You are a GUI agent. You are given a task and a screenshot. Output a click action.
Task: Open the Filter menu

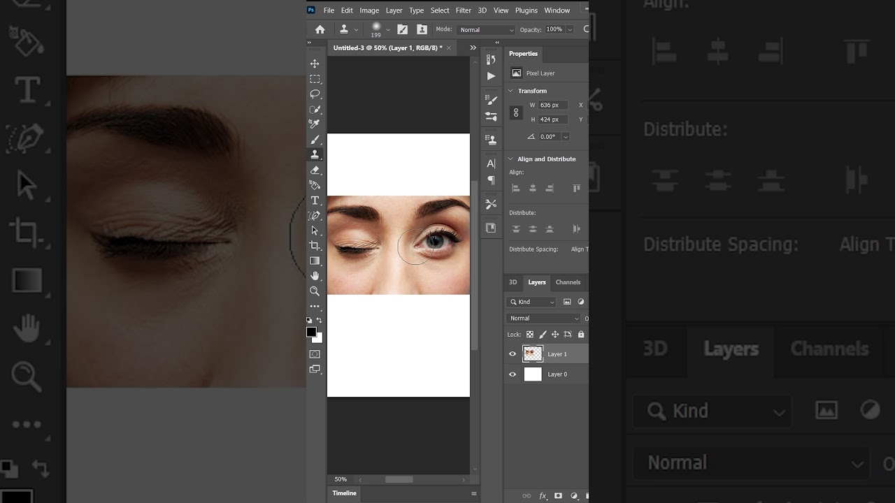coord(464,10)
